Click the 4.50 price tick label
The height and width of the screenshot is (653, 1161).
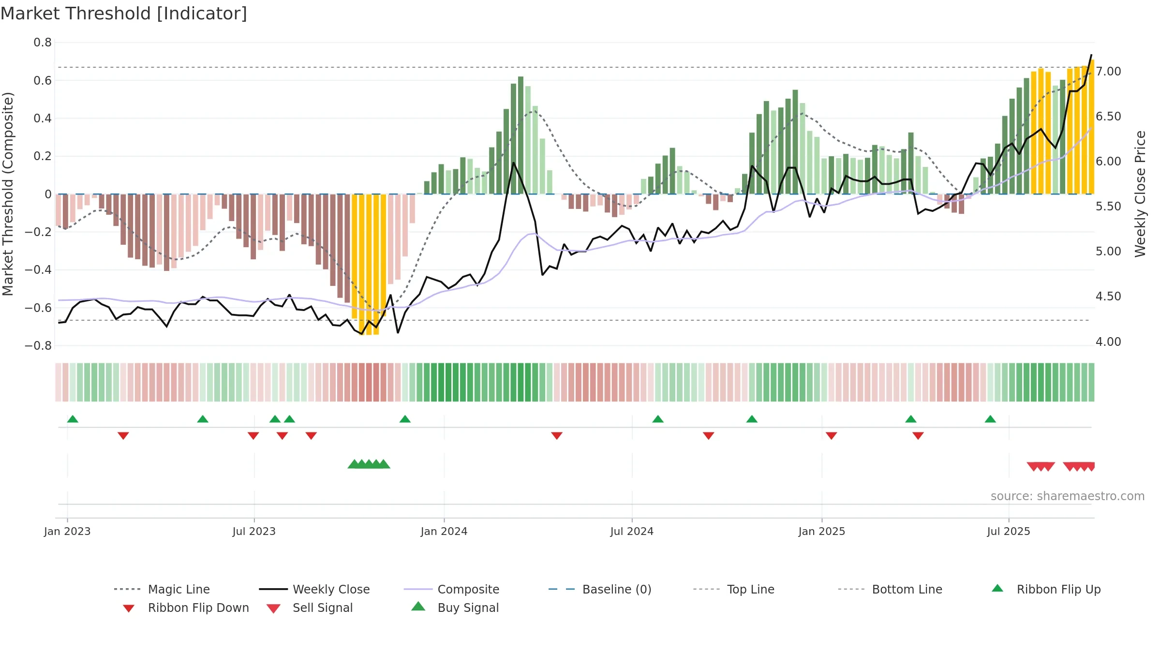(1108, 297)
